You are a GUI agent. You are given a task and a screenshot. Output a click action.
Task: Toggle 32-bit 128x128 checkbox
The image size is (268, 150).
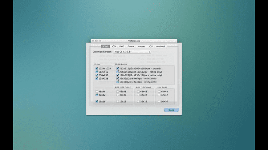pos(97,78)
